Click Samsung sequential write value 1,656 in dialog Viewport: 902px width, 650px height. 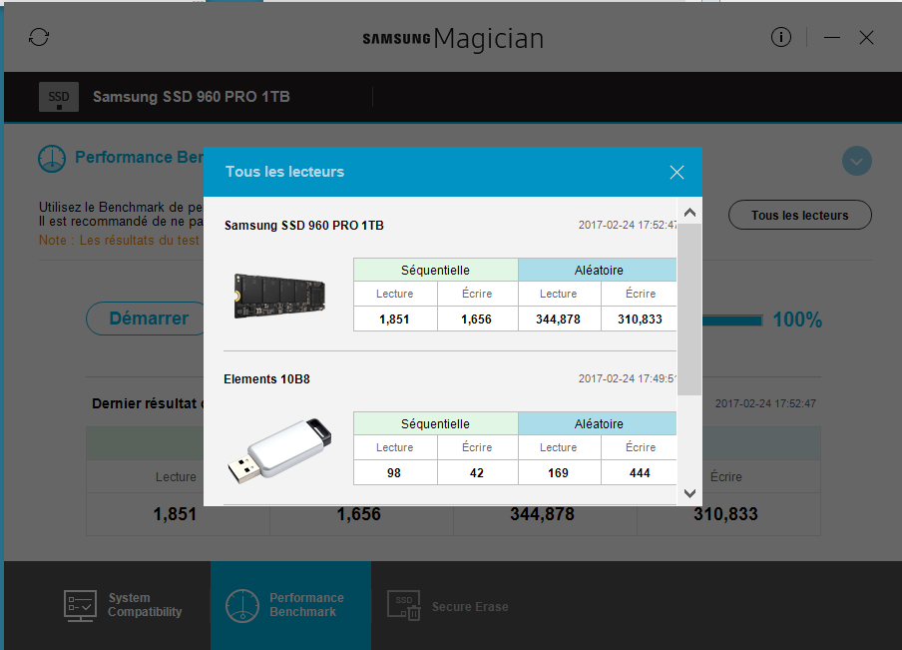477,320
